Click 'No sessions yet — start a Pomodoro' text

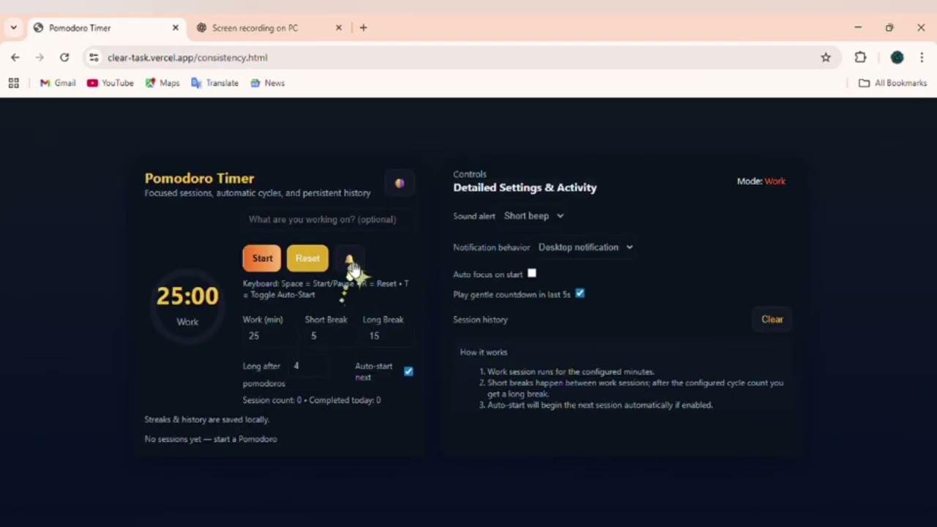pos(211,439)
